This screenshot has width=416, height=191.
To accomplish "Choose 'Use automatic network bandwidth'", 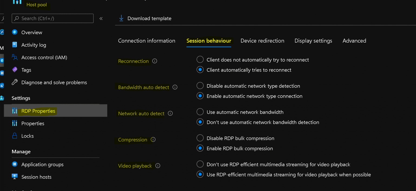I will (200, 112).
